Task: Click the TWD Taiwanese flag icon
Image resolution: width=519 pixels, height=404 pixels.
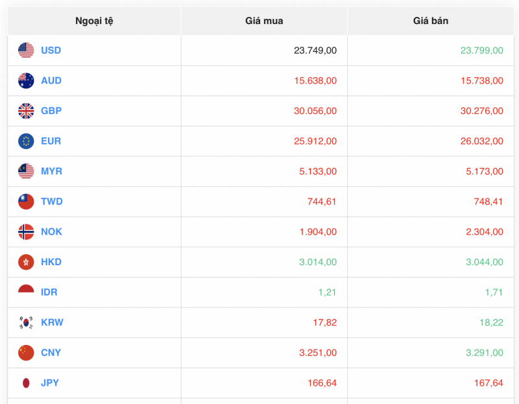Action: pos(25,202)
